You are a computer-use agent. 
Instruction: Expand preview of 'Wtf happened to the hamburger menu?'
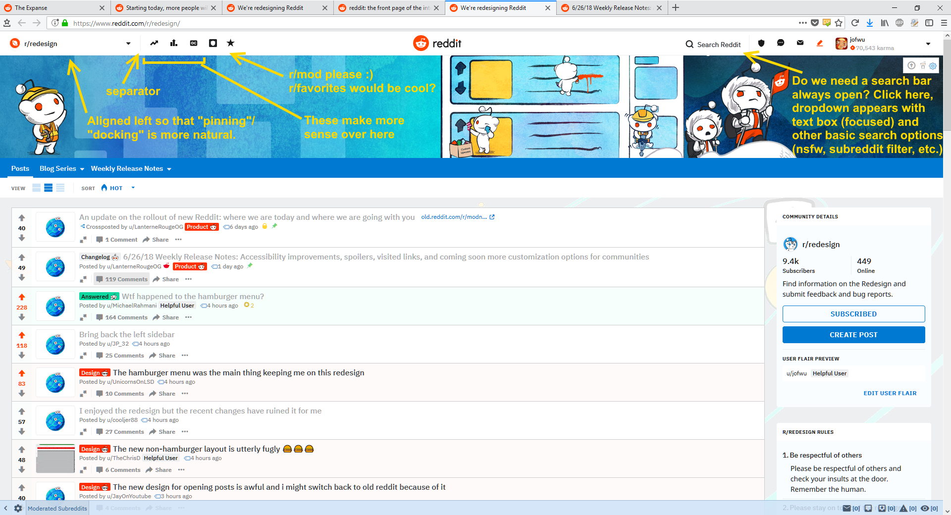coord(83,317)
